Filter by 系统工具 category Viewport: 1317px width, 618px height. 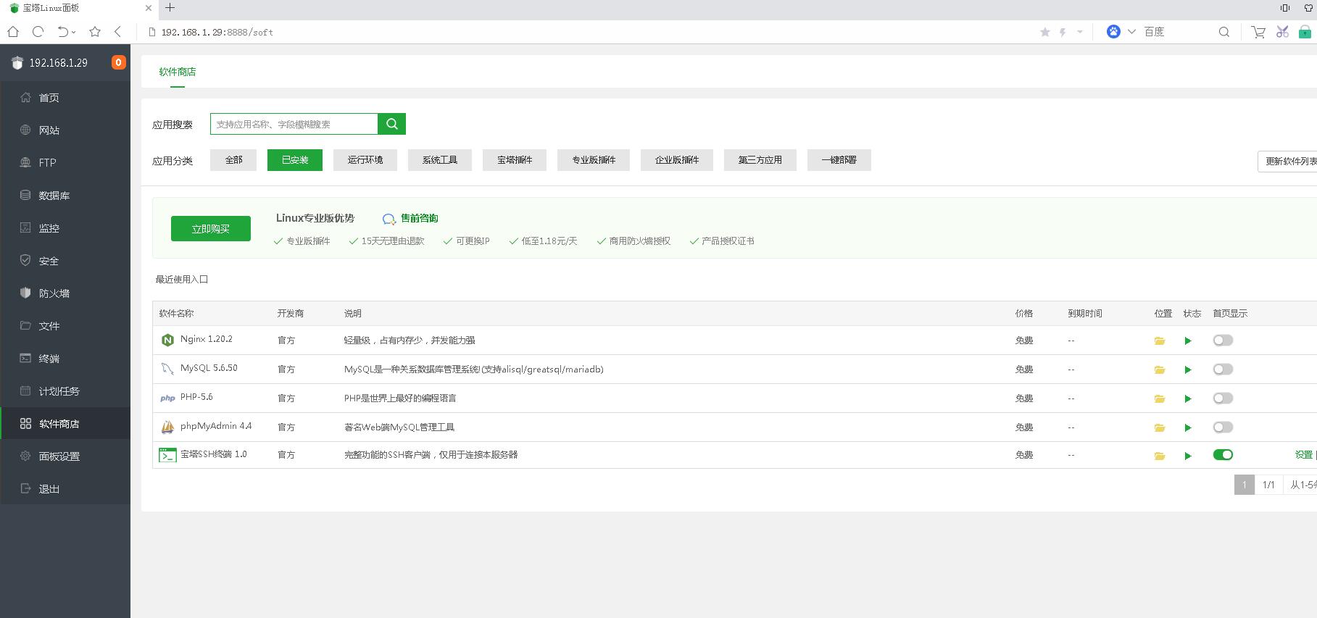point(440,160)
